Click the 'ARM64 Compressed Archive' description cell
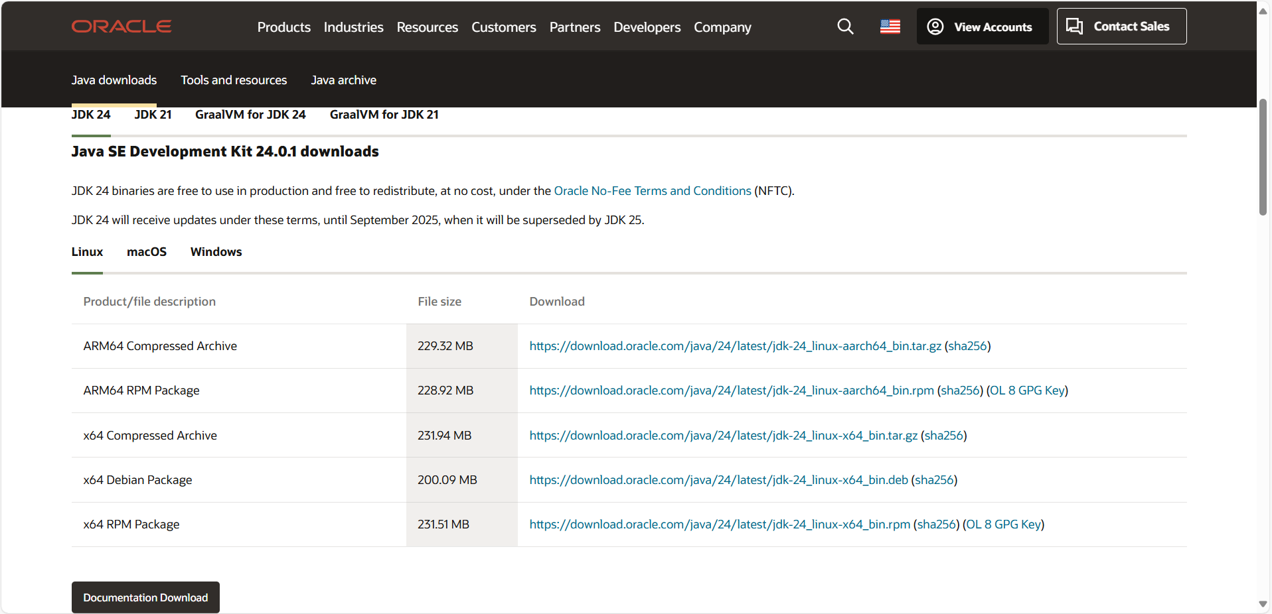This screenshot has height=614, width=1272. click(x=239, y=346)
